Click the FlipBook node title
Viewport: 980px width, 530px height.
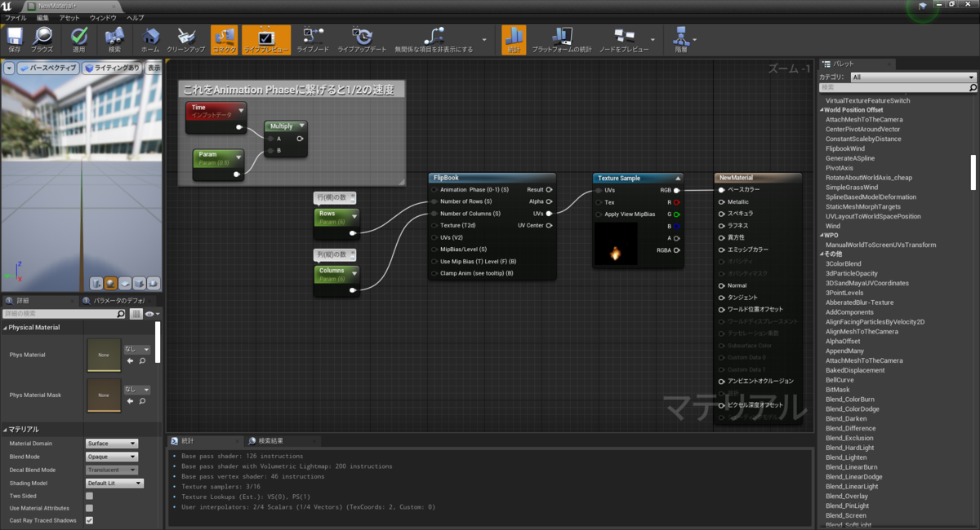pos(446,178)
